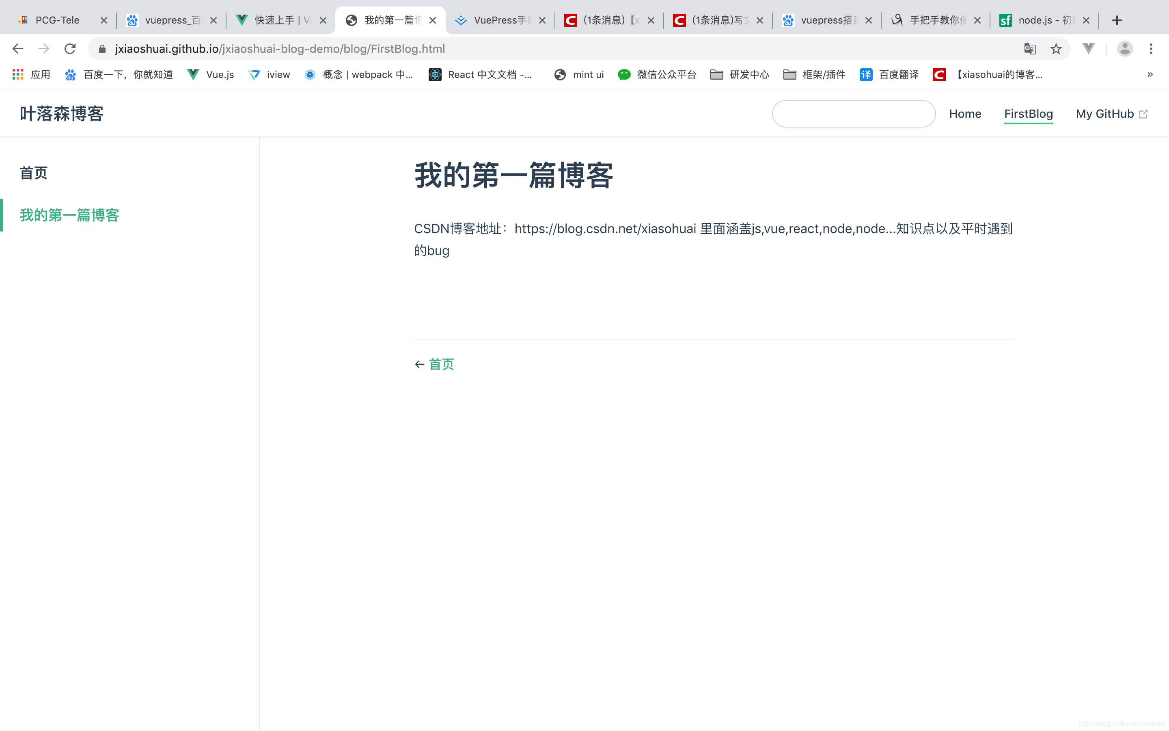Click the 叶落森博客 site title
This screenshot has height=731, width=1169.
click(61, 114)
